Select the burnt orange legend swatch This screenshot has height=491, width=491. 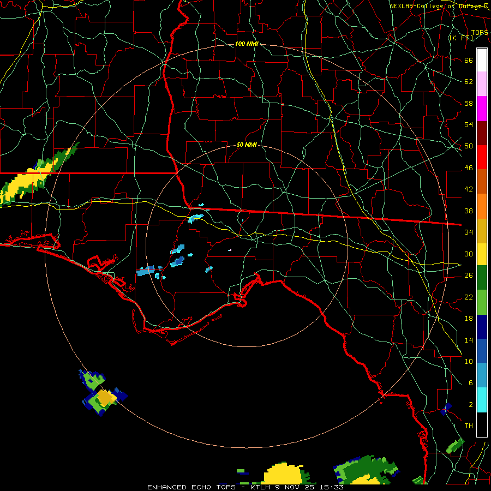tap(482, 181)
